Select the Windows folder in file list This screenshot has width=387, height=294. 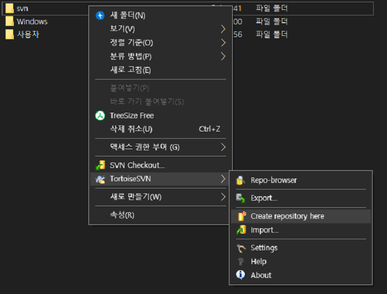click(x=32, y=22)
